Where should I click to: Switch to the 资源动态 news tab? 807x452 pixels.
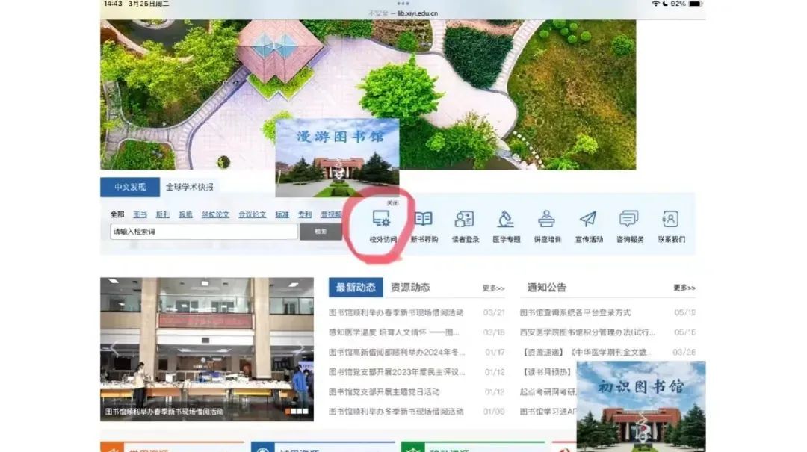coord(410,288)
